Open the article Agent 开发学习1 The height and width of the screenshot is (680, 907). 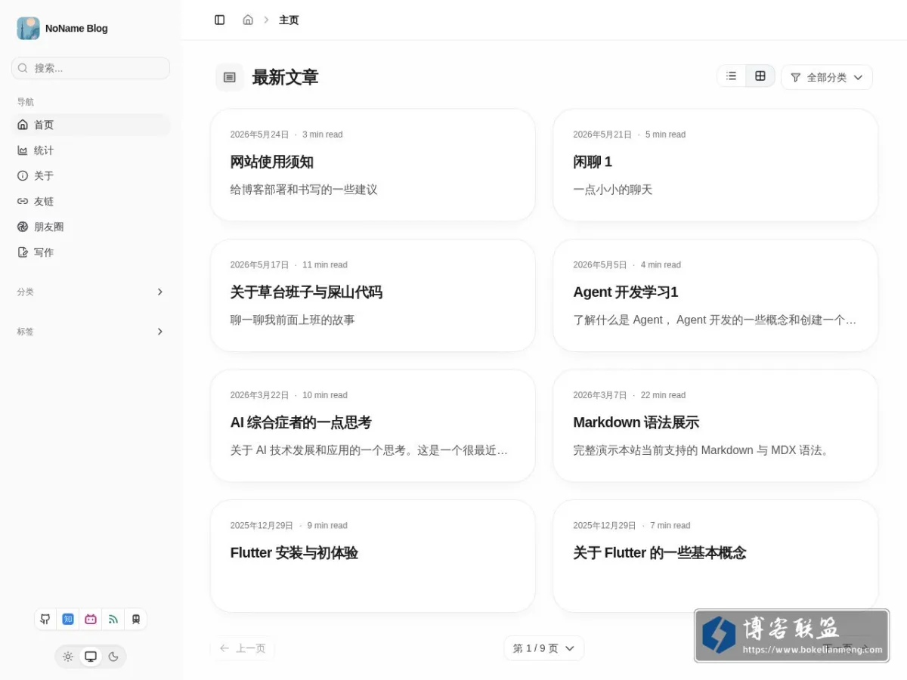pos(626,292)
